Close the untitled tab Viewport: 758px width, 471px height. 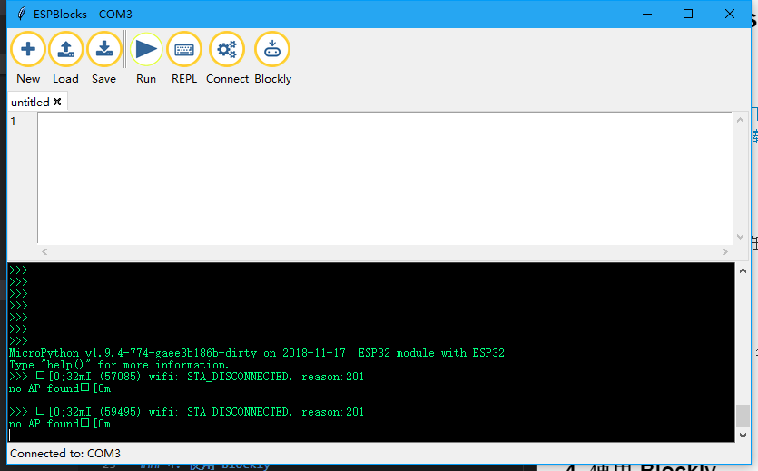(x=57, y=102)
